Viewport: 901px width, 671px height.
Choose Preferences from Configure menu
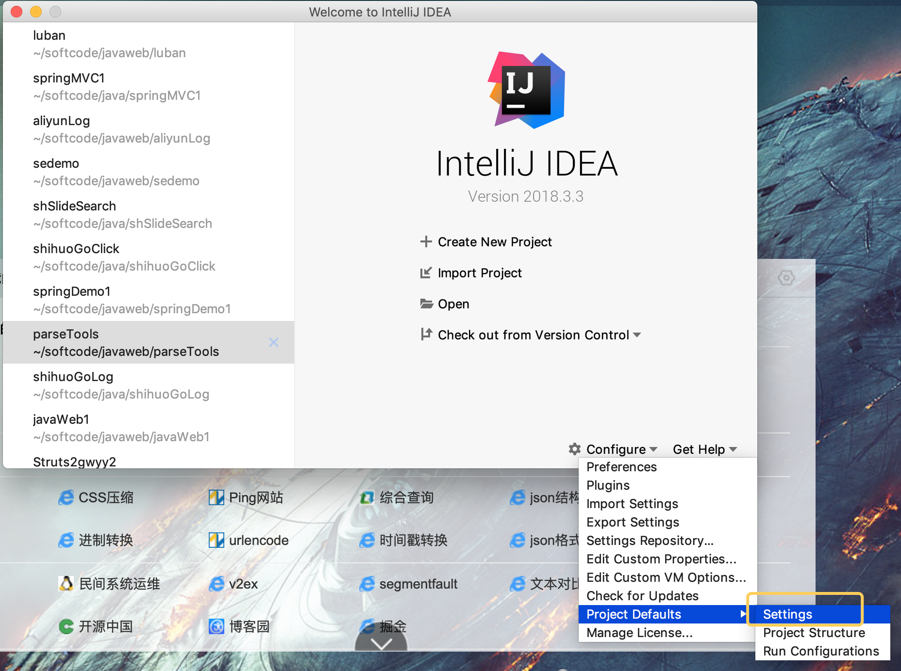click(x=667, y=467)
